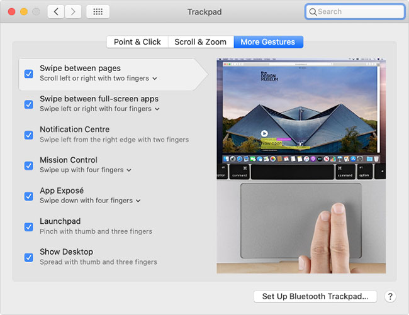Click the gesture preview video thumbnail
Image resolution: width=409 pixels, height=315 pixels.
(x=301, y=166)
